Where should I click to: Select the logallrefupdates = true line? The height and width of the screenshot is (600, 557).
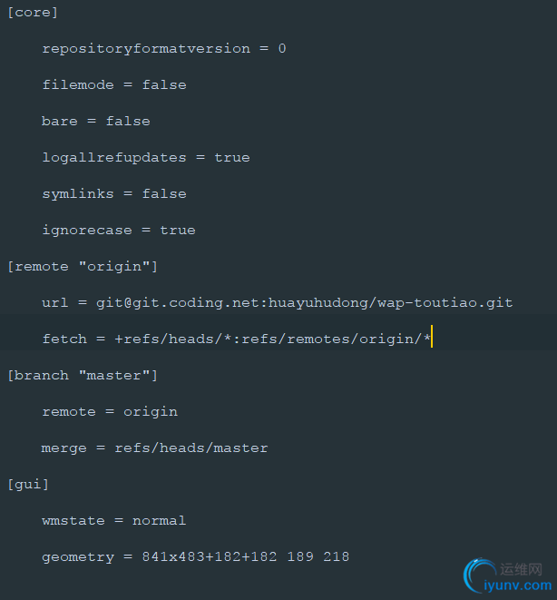pyautogui.click(x=146, y=157)
